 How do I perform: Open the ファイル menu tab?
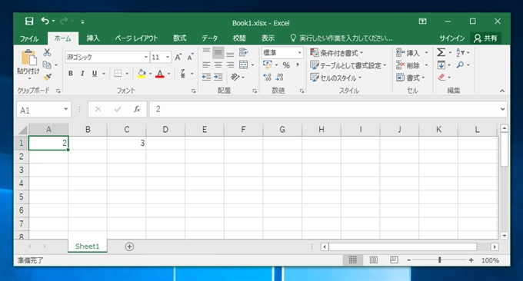pos(29,38)
